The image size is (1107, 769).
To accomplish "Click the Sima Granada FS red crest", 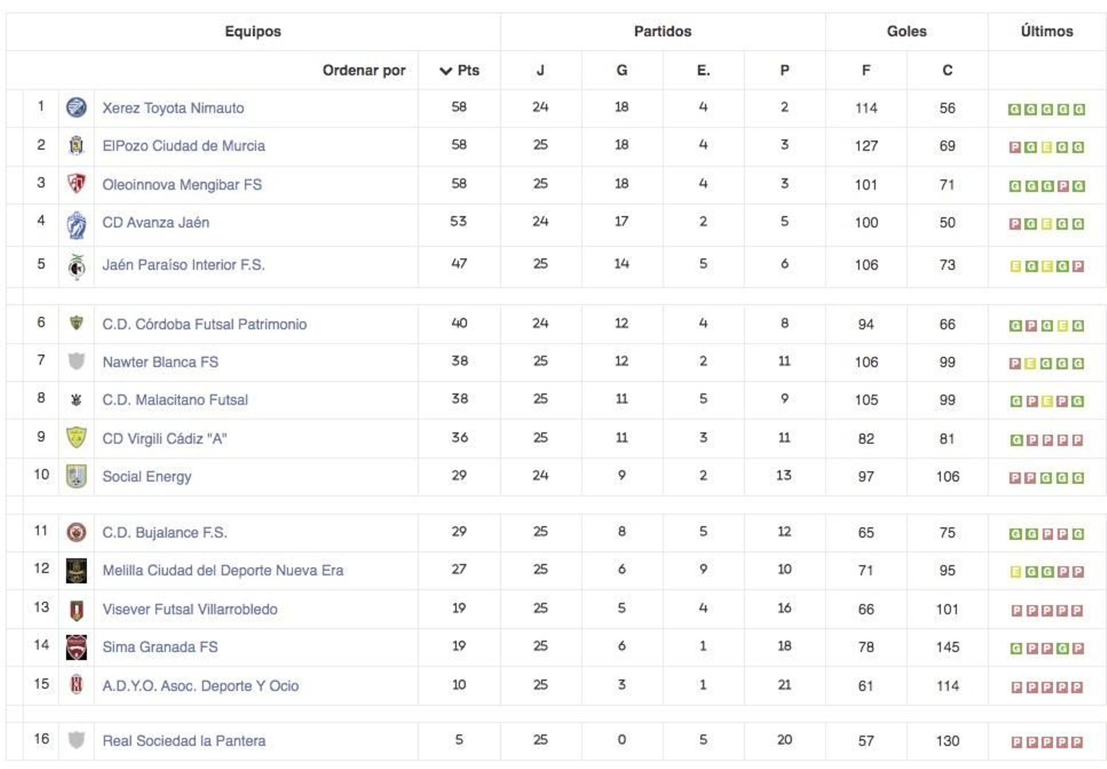I will point(76,647).
